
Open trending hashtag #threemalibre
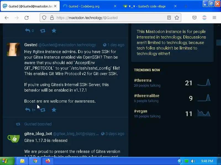point(147,96)
